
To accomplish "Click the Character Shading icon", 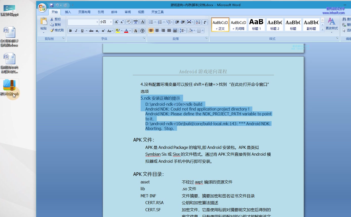I will (x=136, y=31).
